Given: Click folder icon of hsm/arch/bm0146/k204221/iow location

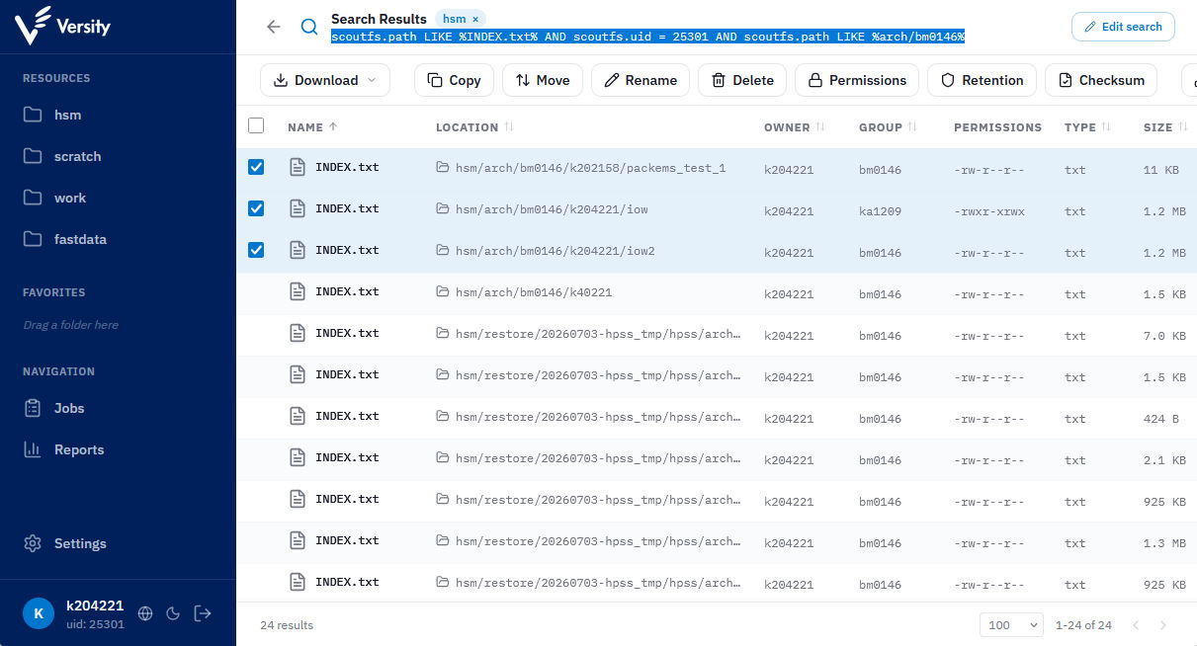Looking at the screenshot, I should click(x=443, y=209).
